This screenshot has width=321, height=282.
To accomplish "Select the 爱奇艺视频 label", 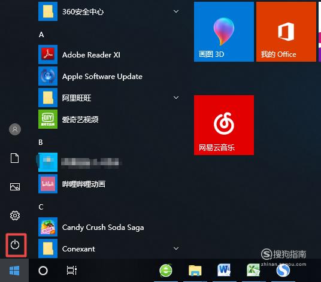I will (x=80, y=120).
